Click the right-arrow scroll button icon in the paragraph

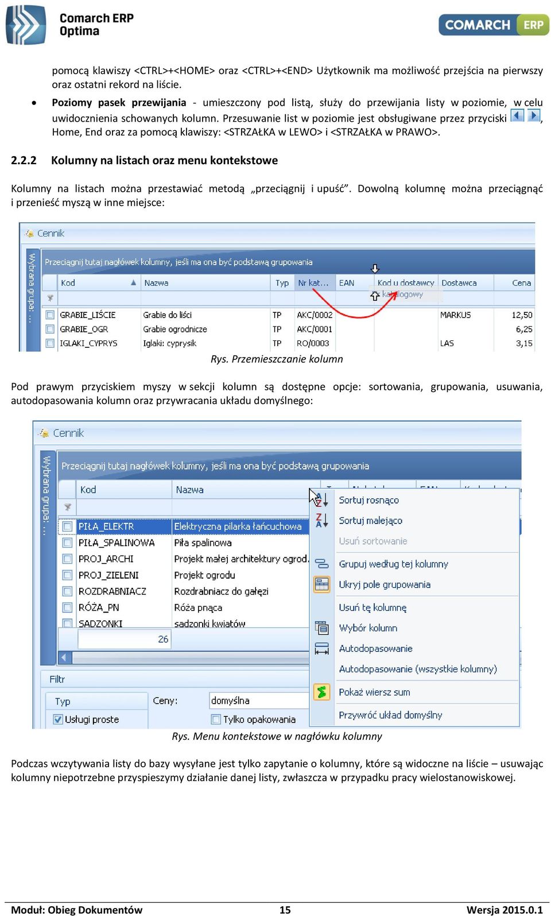click(x=533, y=115)
